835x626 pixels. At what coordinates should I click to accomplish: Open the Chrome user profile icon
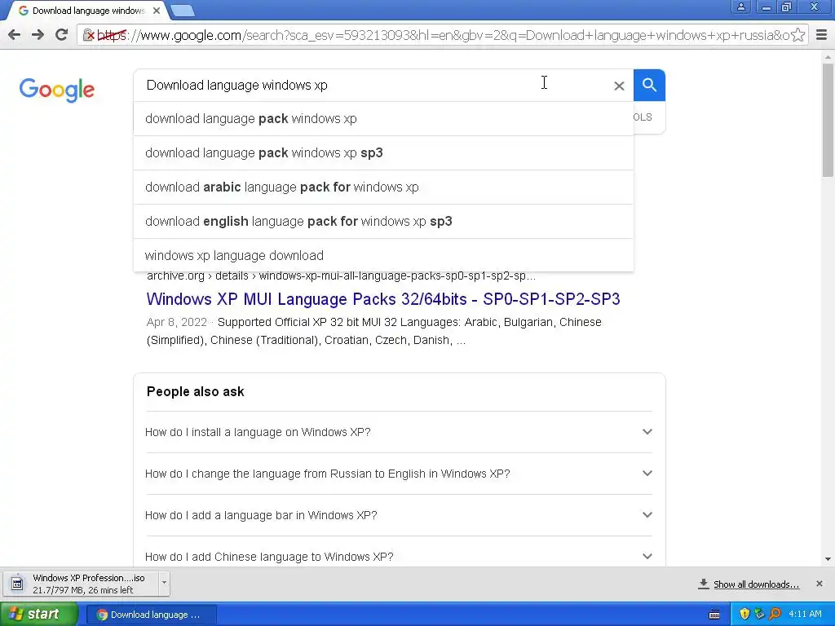740,7
